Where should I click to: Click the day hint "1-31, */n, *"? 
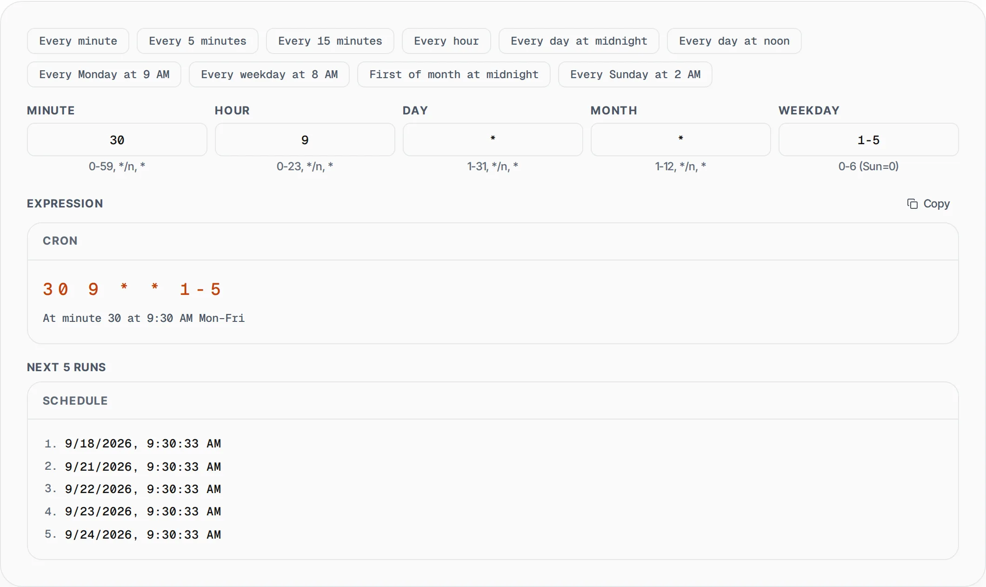pos(493,167)
